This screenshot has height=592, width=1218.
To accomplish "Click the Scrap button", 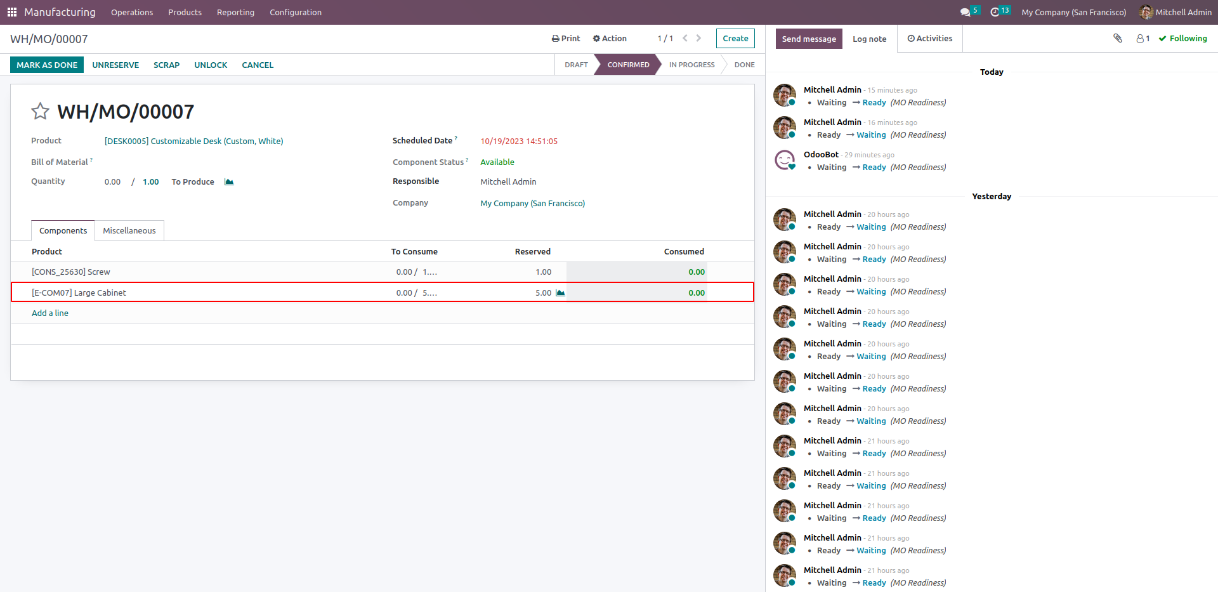I will [x=166, y=65].
